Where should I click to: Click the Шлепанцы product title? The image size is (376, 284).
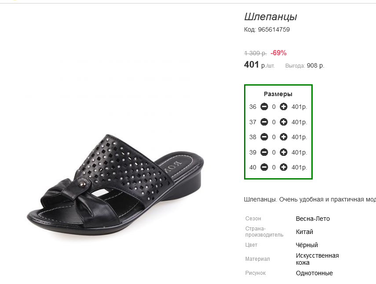coord(270,17)
